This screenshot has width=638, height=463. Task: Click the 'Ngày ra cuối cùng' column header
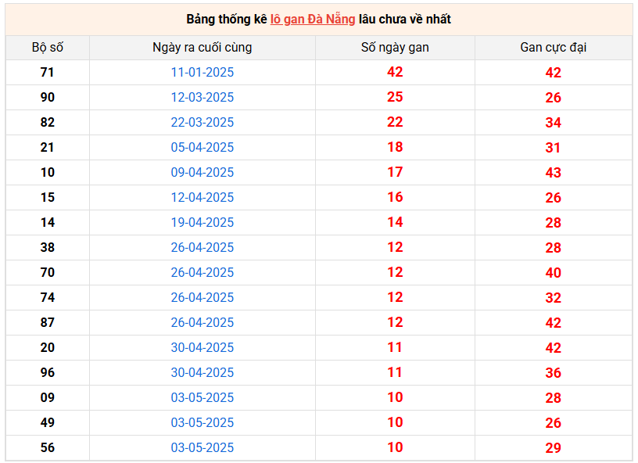(202, 47)
